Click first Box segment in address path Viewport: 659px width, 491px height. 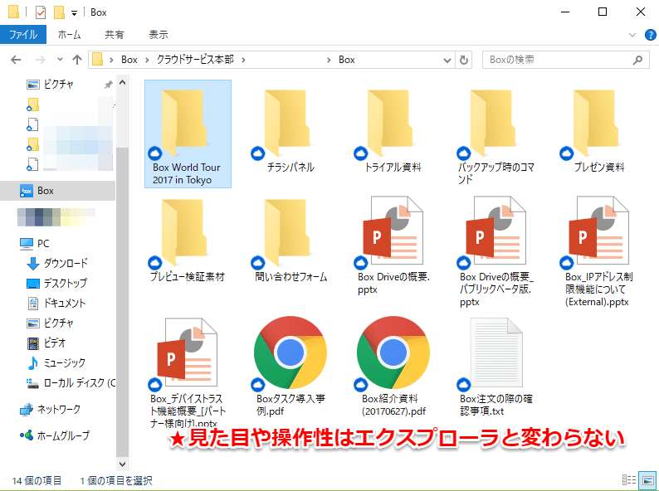(x=129, y=60)
